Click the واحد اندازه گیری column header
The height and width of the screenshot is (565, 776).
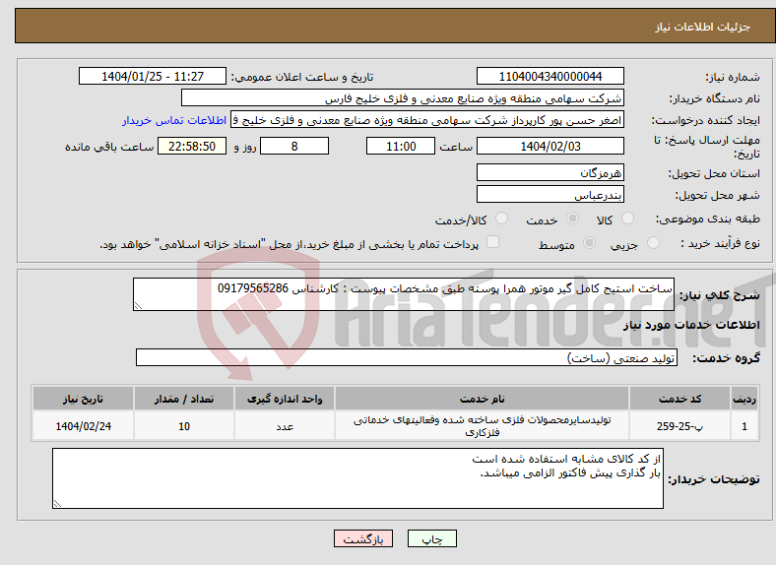click(285, 399)
